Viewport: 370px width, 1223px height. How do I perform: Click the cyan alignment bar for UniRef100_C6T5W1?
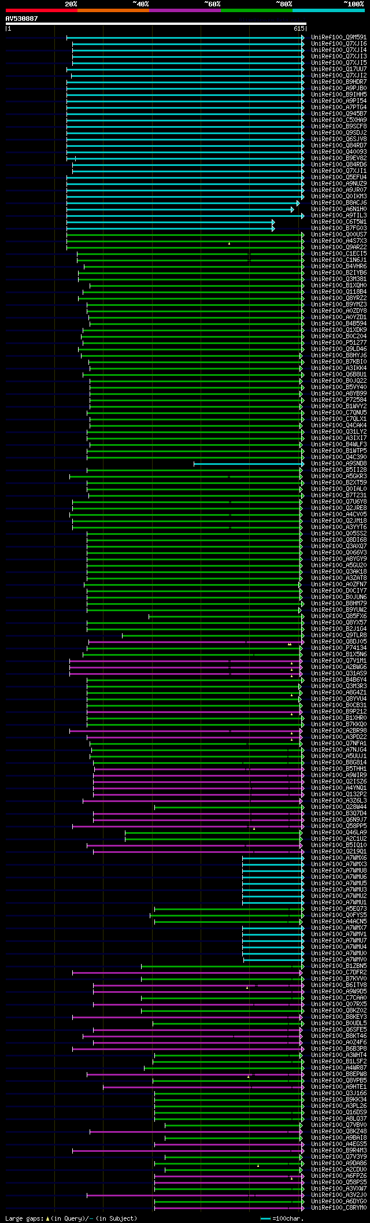coord(171,221)
